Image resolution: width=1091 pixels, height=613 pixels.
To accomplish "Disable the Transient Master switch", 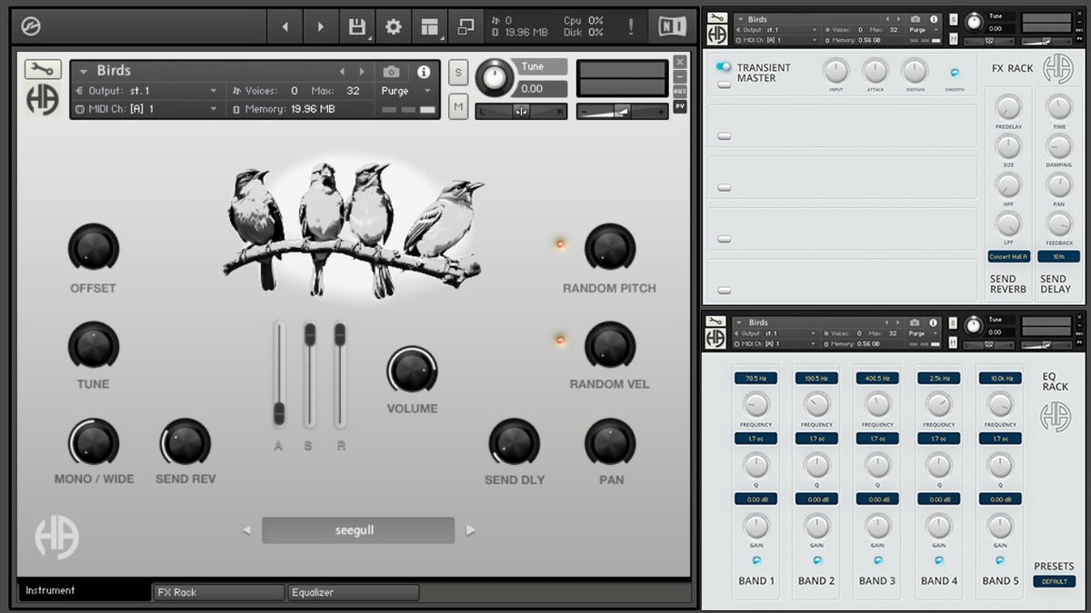I will [x=724, y=67].
